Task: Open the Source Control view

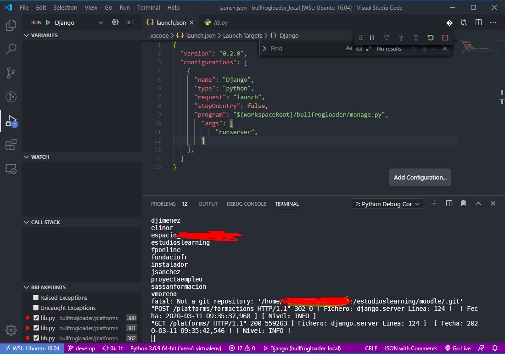Action: point(11,73)
